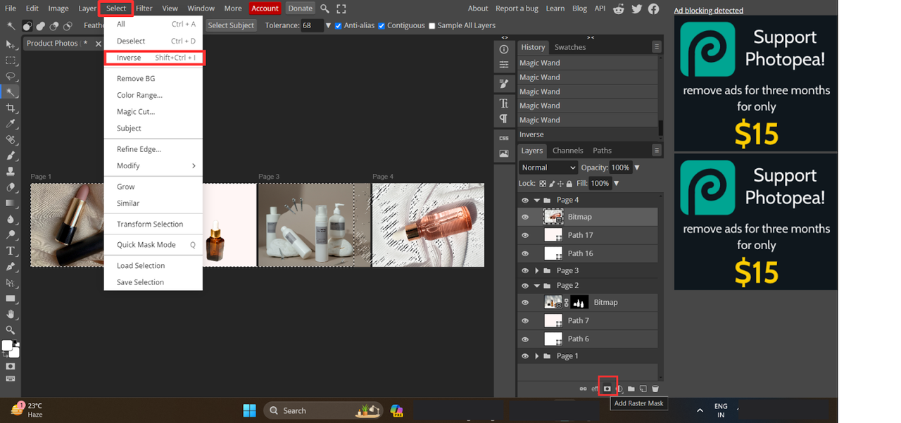Open the CSS panel icon
The height and width of the screenshot is (423, 901).
[x=504, y=138]
